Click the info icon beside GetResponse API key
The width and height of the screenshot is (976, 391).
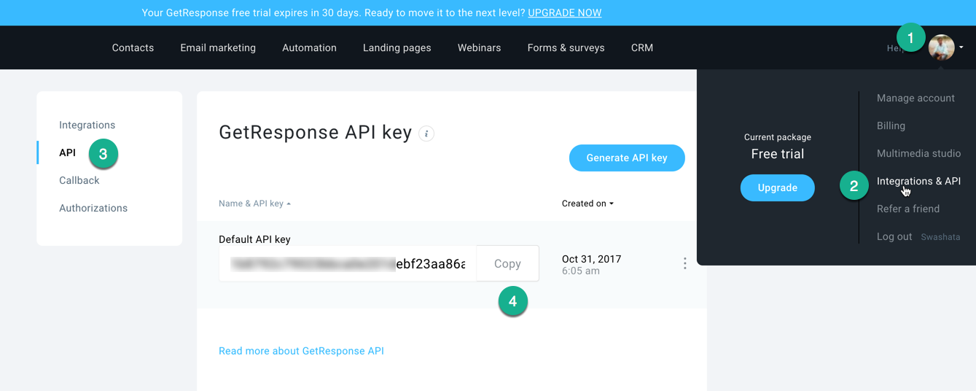pyautogui.click(x=426, y=133)
